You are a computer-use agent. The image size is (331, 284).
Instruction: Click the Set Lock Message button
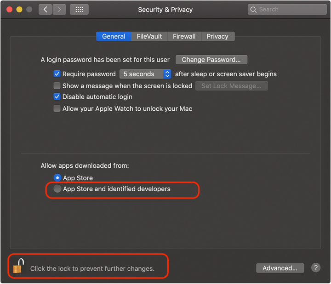pos(231,86)
